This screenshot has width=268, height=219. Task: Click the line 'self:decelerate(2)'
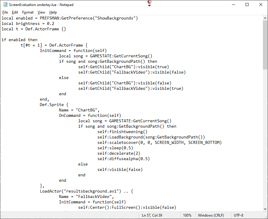(119, 153)
